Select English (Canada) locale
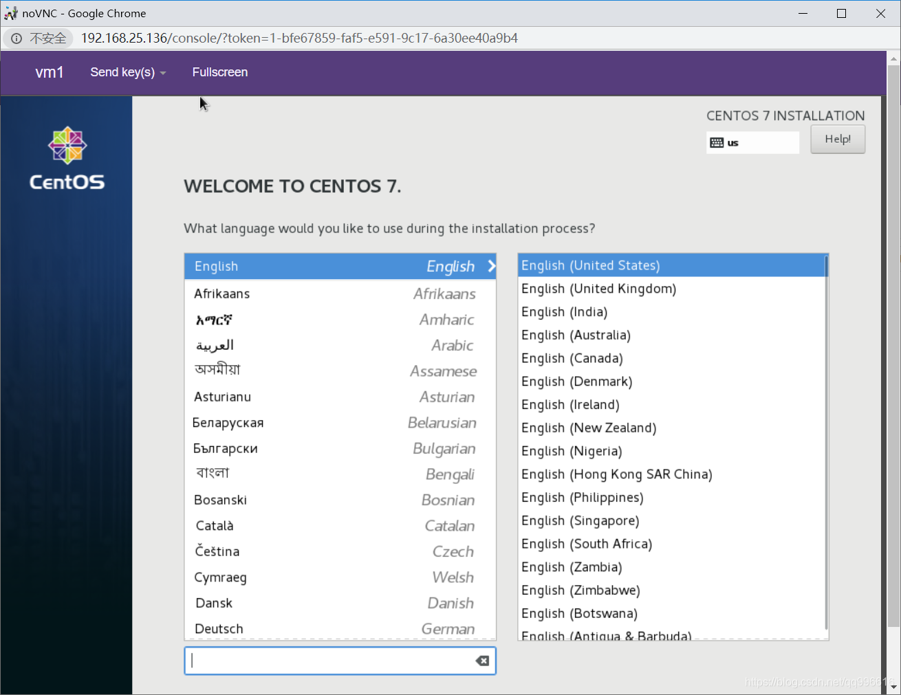The height and width of the screenshot is (695, 901). (671, 358)
